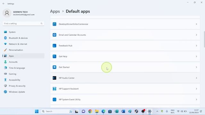The width and height of the screenshot is (205, 115).
Task: Click the text Email and Calendar Accounts
Action: click(72, 35)
